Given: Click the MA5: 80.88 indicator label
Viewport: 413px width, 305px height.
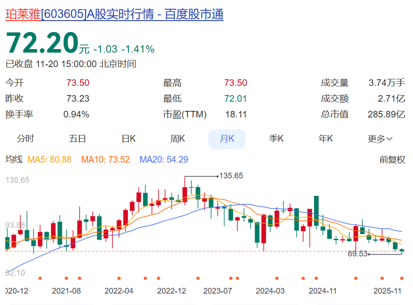Looking at the screenshot, I should click(x=49, y=160).
